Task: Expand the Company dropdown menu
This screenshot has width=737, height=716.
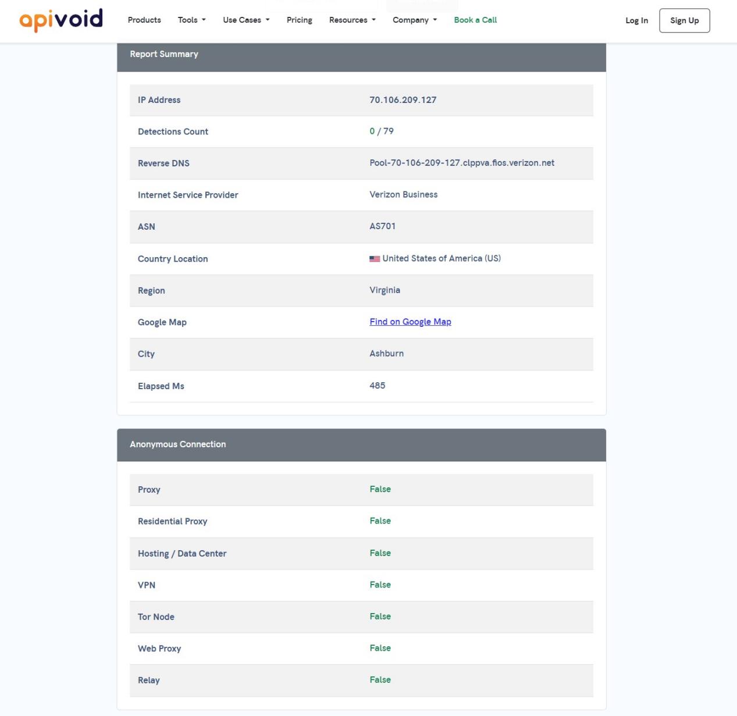Action: coord(415,20)
